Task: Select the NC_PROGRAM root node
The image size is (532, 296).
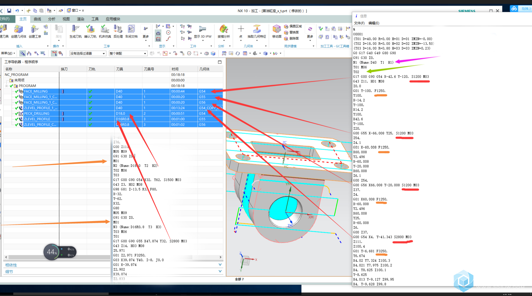Action: point(16,75)
